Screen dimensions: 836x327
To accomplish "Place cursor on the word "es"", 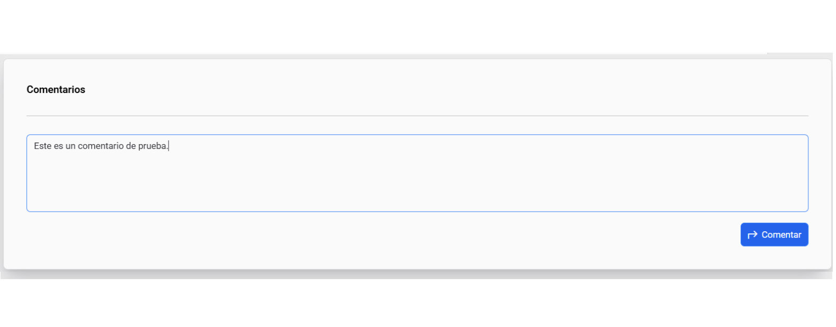I will tap(58, 146).
